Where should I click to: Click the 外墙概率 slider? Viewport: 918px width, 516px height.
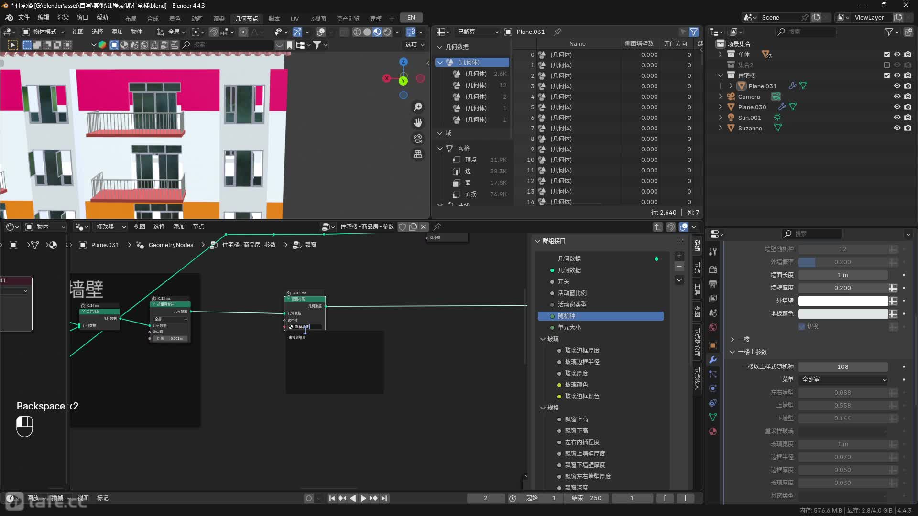[843, 262]
